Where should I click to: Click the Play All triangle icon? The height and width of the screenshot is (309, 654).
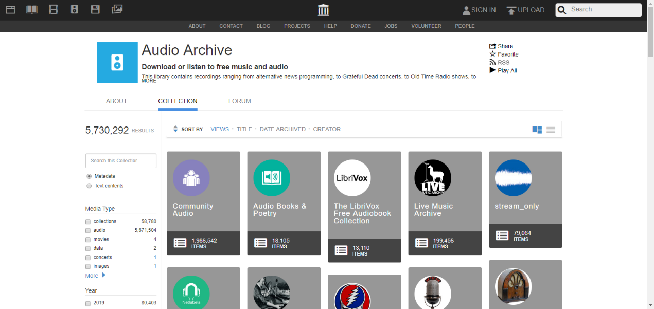click(x=492, y=70)
